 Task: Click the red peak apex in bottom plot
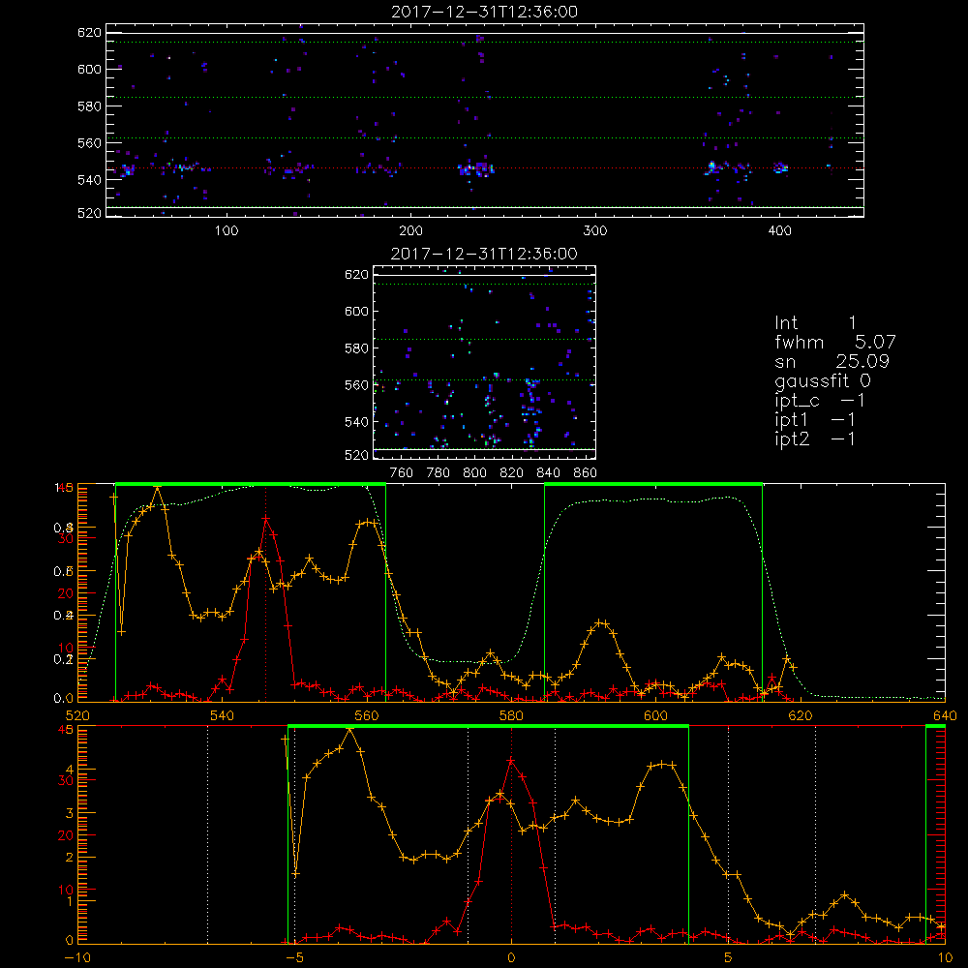(511, 761)
